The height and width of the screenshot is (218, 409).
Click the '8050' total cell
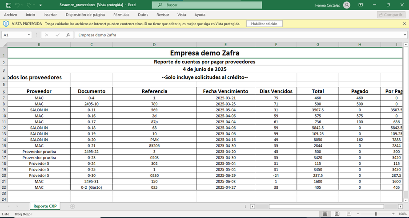(x=318, y=140)
